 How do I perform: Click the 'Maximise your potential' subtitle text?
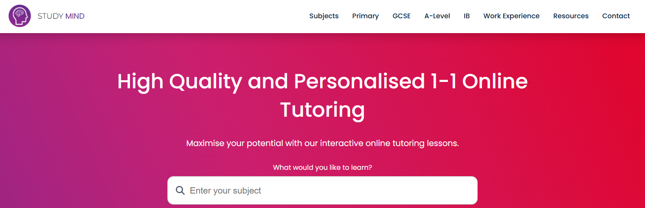[x=322, y=143]
